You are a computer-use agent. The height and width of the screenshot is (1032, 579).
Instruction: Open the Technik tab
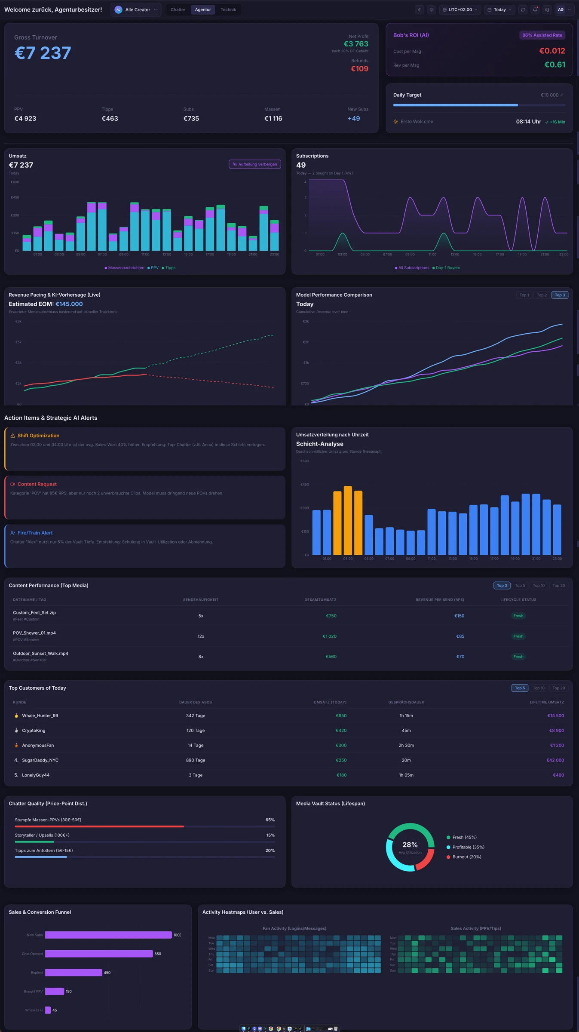tap(228, 9)
